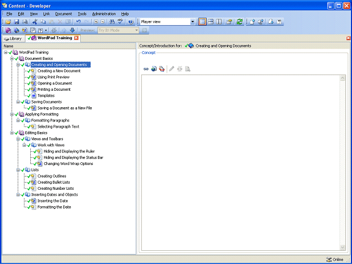Viewport: 352px width, 264px height.
Task: Click the Open folder toolbar icon
Action: 8,22
